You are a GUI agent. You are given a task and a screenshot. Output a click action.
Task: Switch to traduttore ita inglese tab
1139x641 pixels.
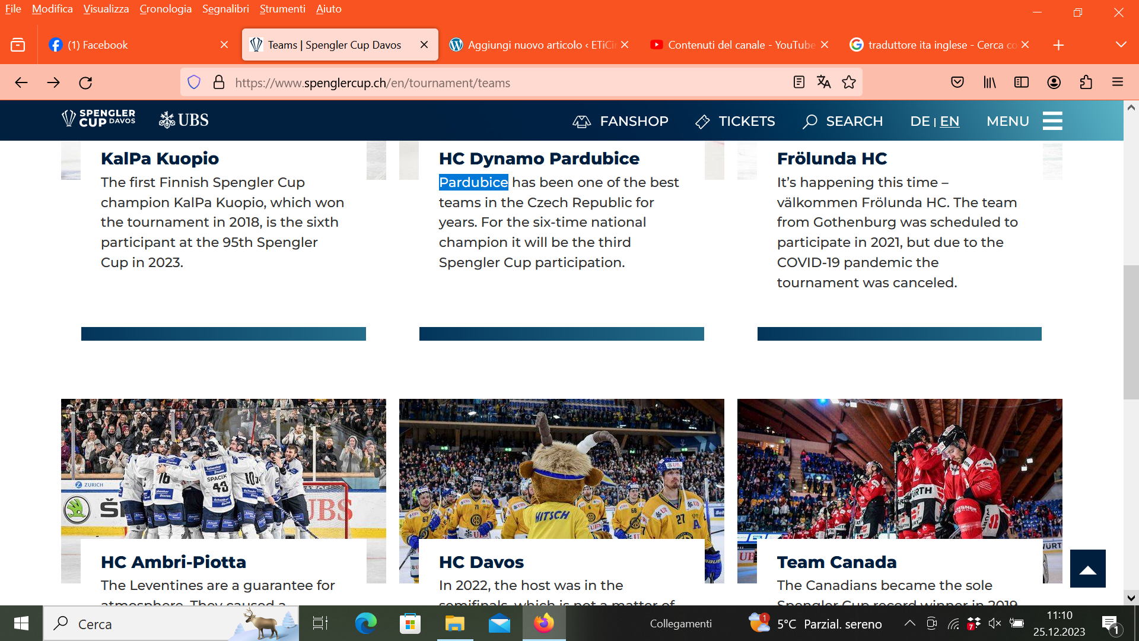940,45
